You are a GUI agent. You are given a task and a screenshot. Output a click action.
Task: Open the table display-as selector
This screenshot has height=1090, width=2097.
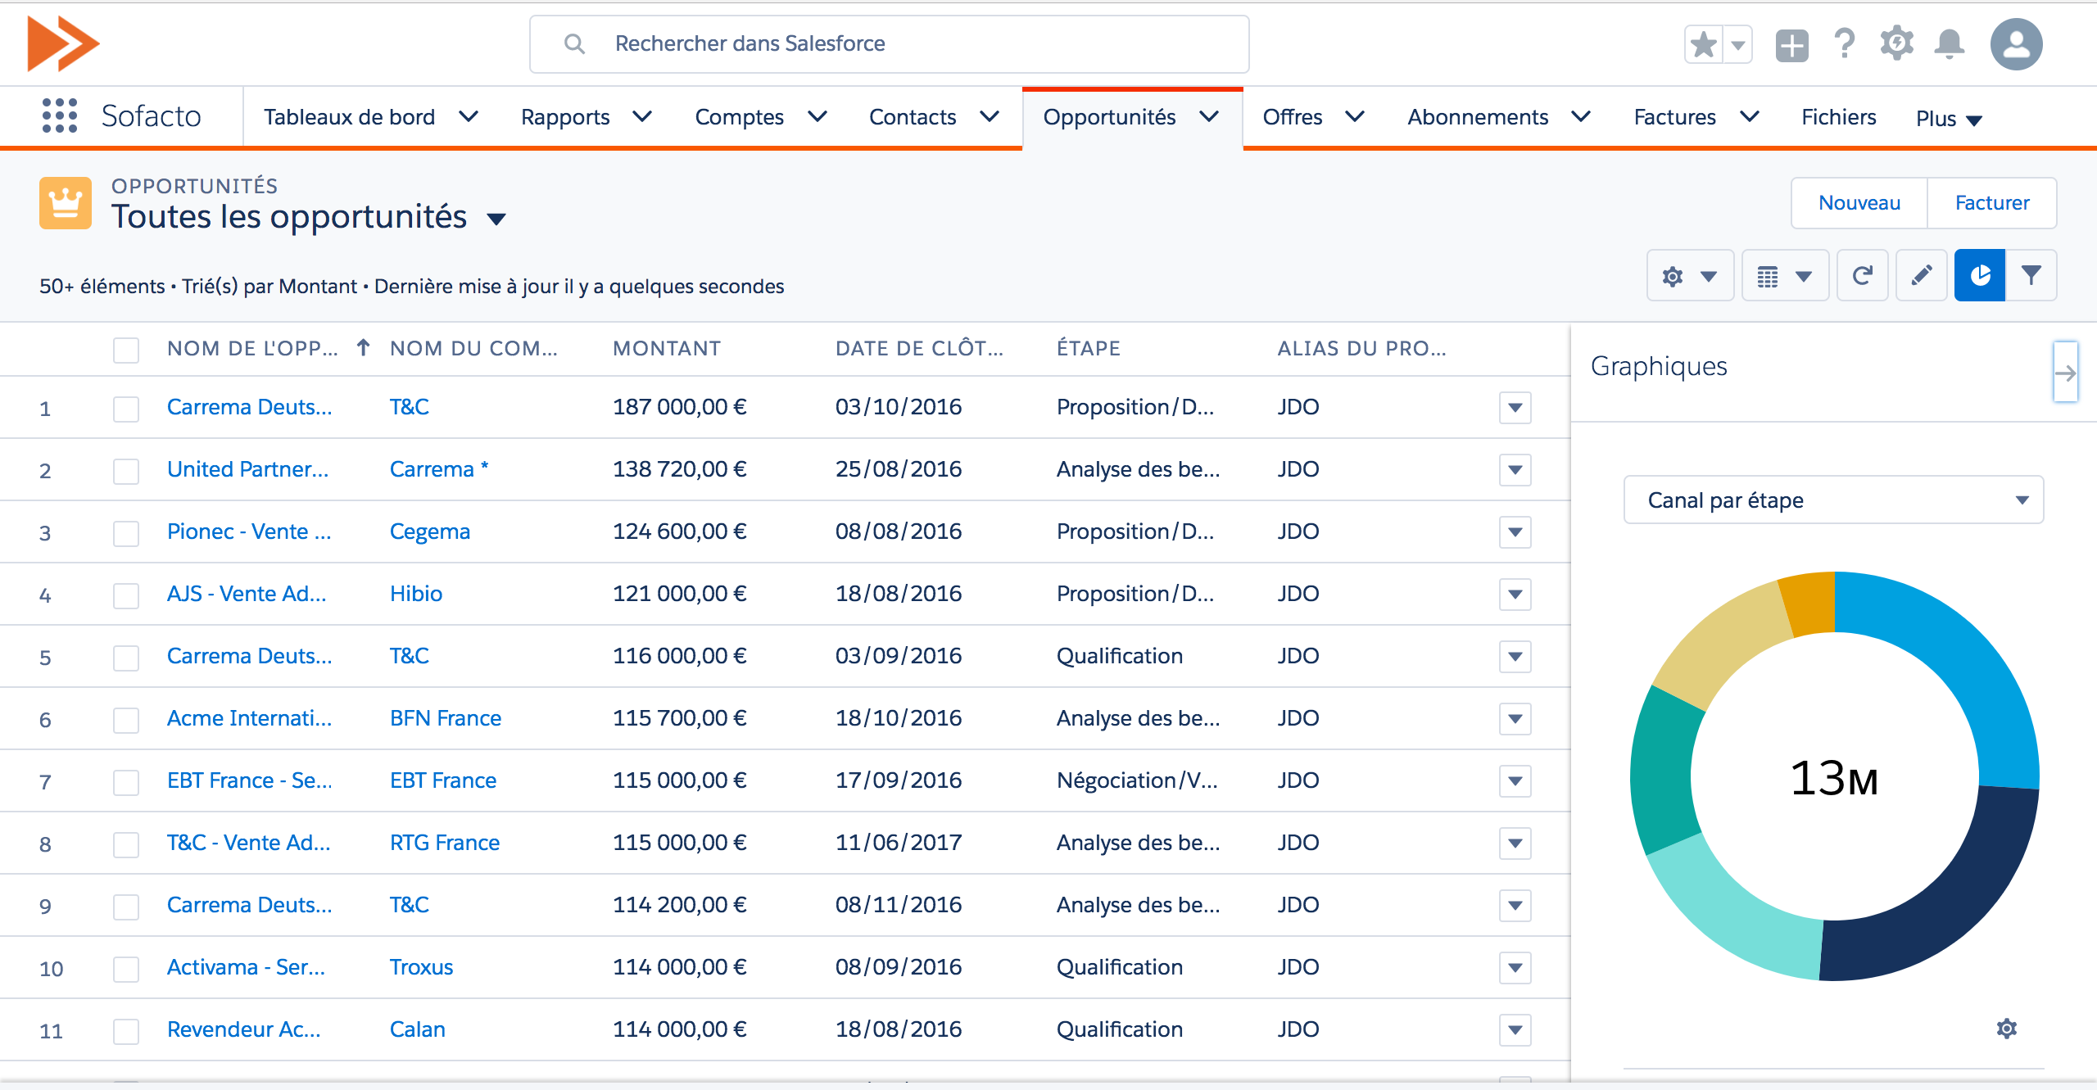[1785, 276]
